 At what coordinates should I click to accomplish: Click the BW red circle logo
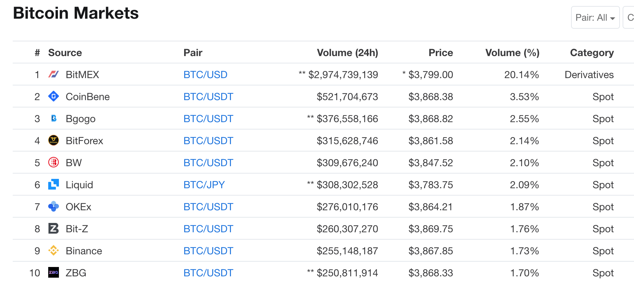click(x=54, y=163)
